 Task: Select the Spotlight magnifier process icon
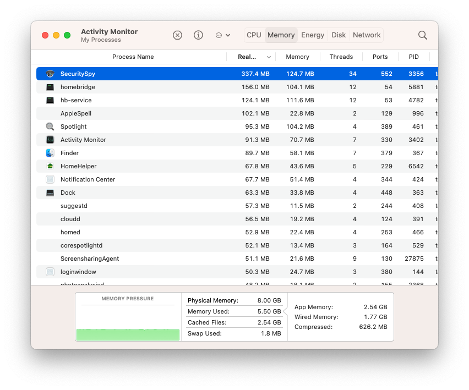pyautogui.click(x=50, y=127)
